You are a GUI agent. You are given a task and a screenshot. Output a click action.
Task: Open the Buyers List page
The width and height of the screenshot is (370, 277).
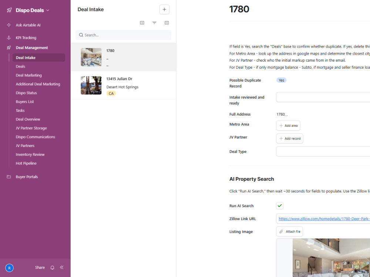25,102
